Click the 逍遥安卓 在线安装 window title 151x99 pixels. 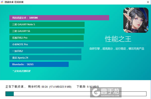(14, 2)
